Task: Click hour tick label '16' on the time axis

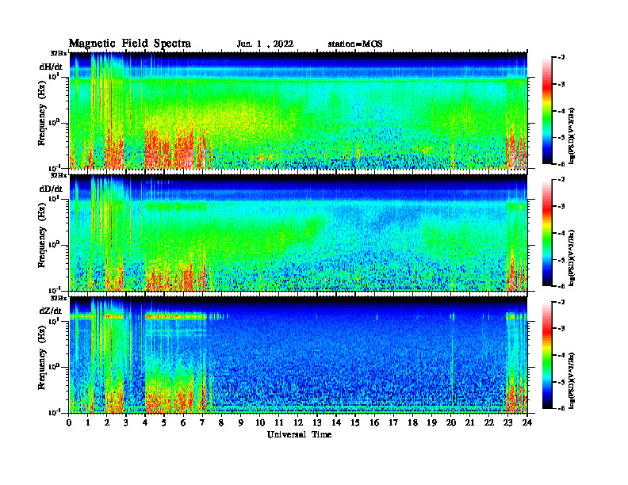Action: 374,422
